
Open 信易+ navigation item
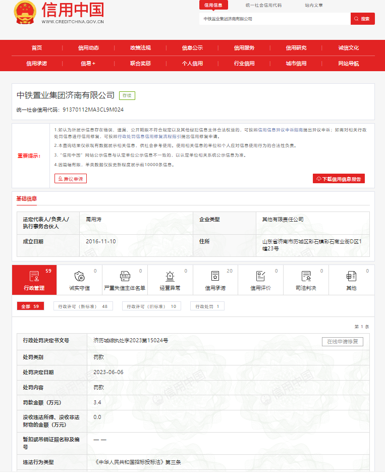[x=88, y=64]
